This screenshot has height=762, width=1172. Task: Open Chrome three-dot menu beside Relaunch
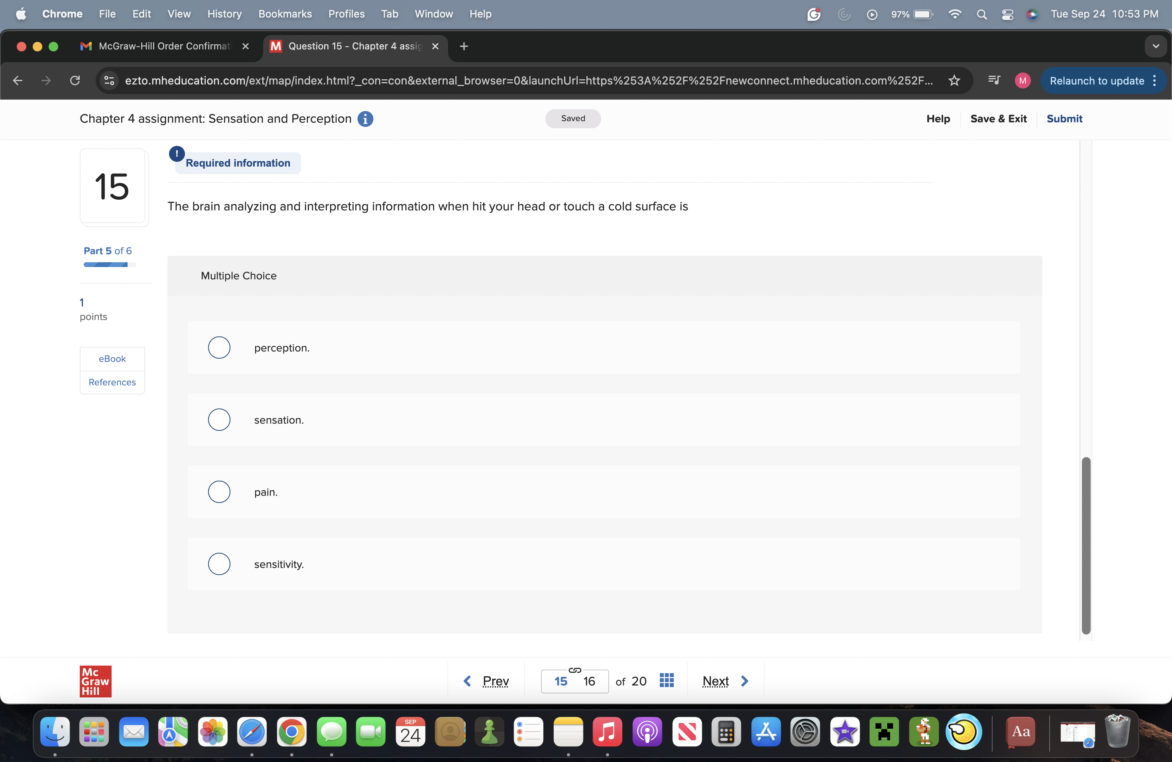1155,80
